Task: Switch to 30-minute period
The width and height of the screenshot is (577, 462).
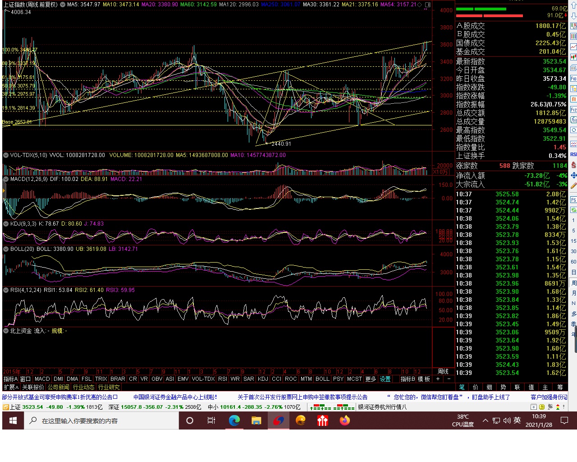Action: click(x=573, y=251)
